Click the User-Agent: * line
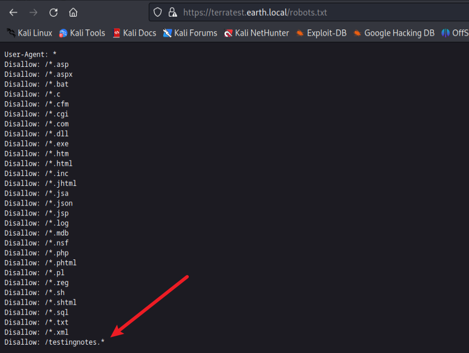The width and height of the screenshot is (469, 353). coord(30,55)
